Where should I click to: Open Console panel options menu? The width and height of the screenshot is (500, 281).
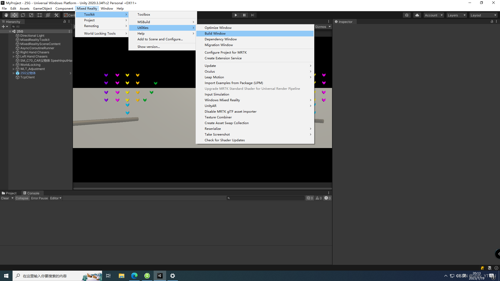(x=329, y=193)
